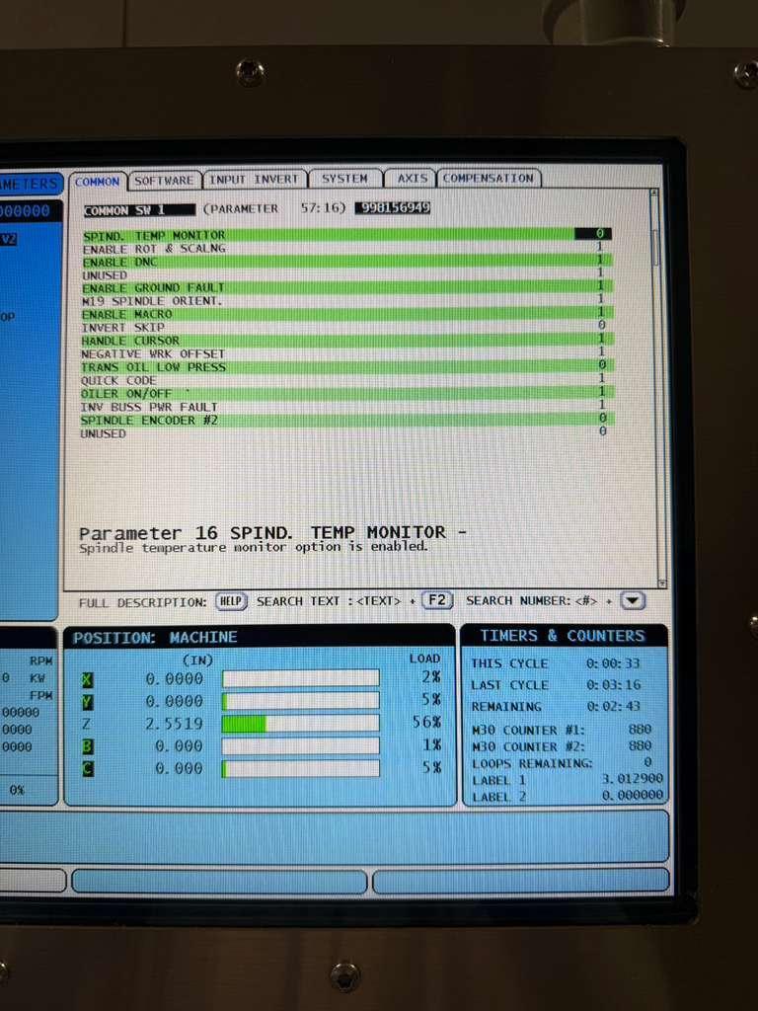
Task: Click the Z axis load bar
Action: tap(300, 724)
